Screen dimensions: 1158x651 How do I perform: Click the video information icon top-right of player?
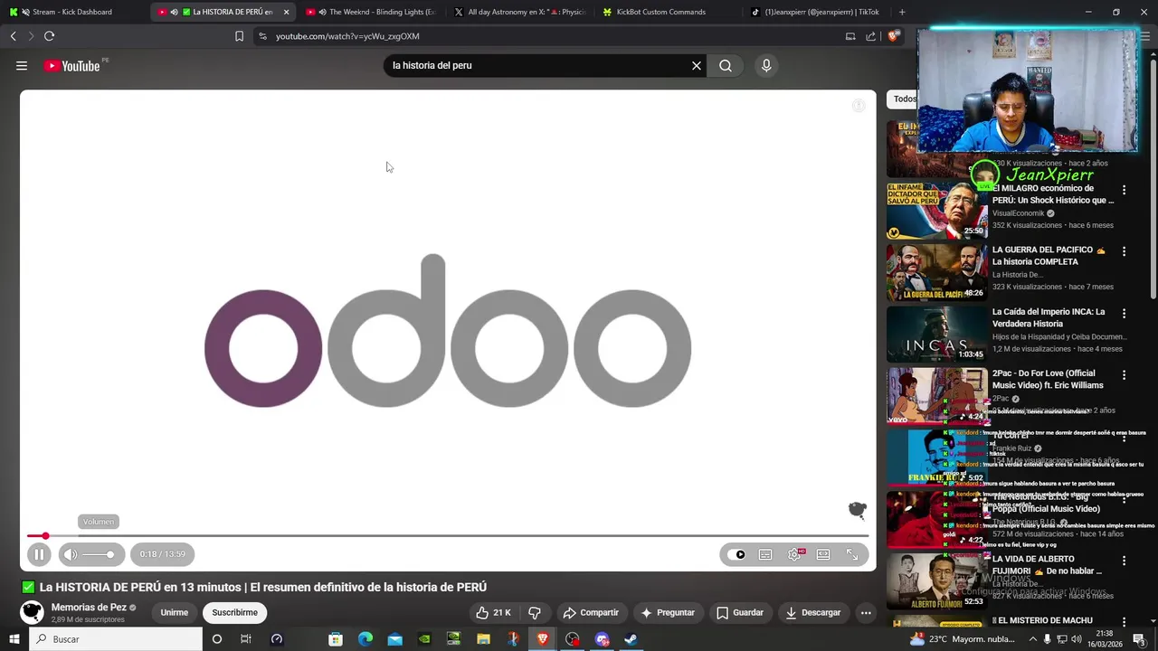point(859,106)
